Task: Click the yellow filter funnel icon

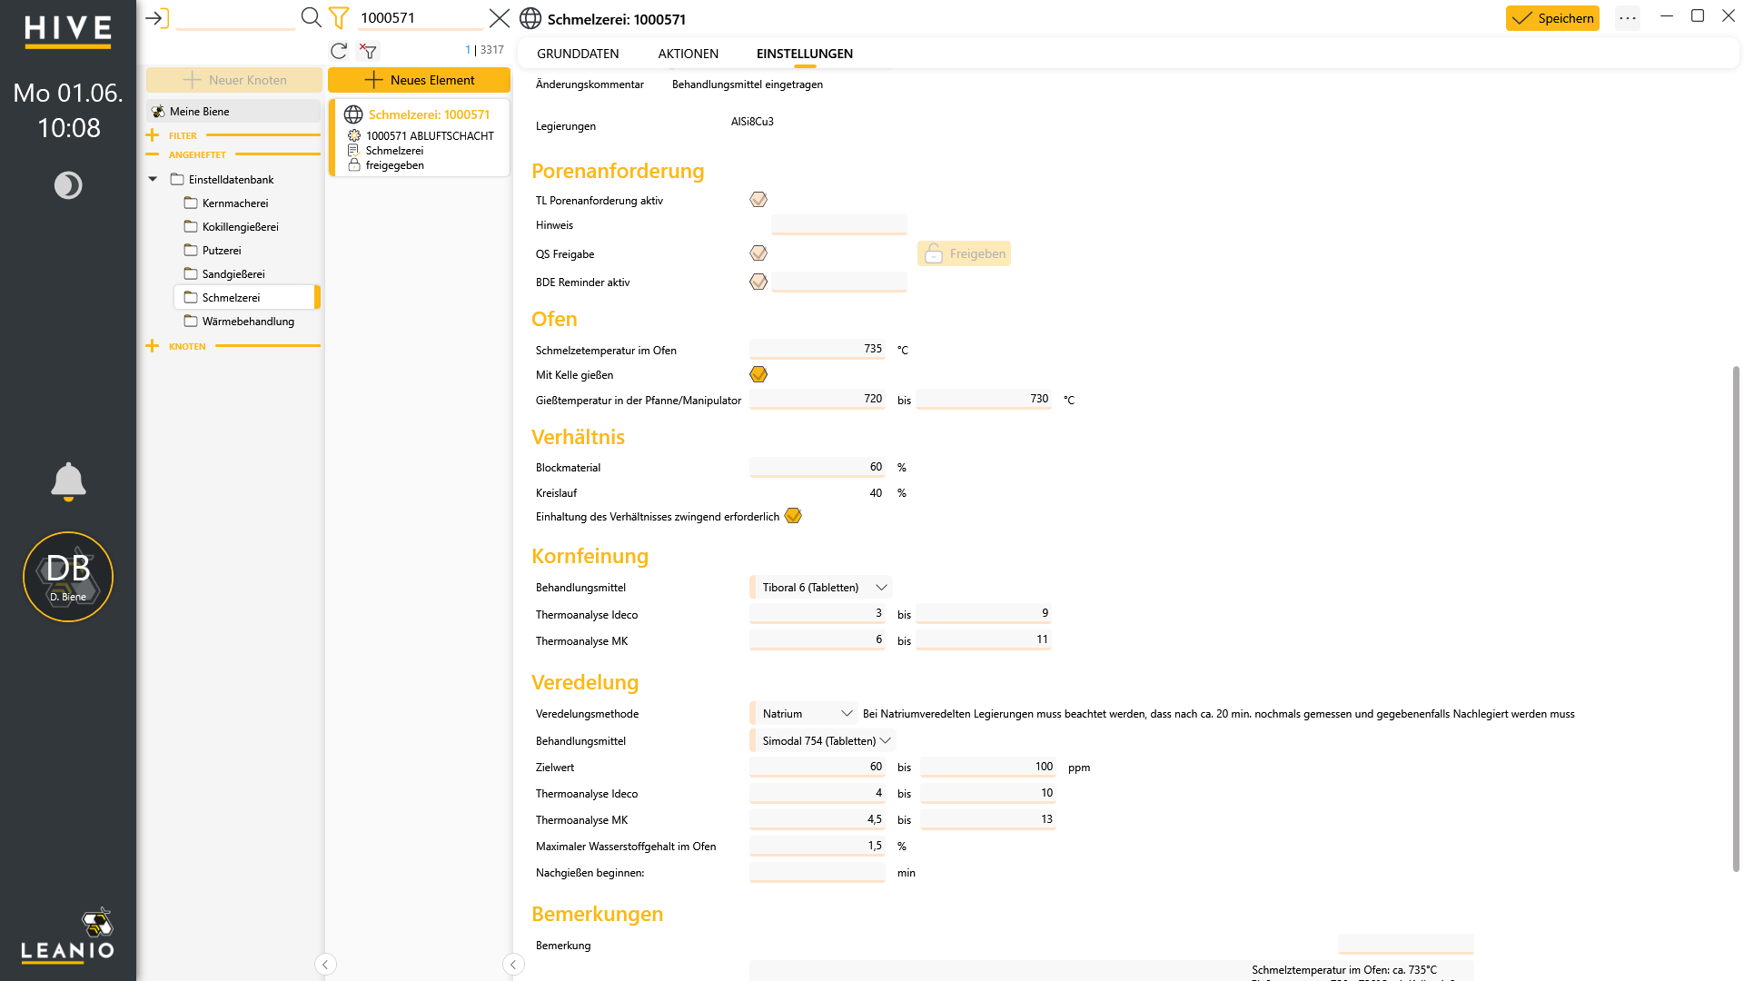Action: 339,18
